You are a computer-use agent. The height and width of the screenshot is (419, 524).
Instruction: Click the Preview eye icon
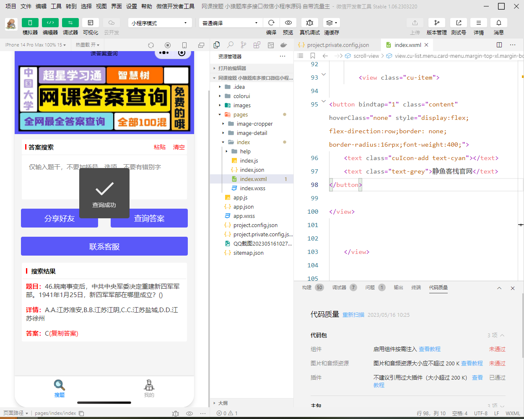288,23
